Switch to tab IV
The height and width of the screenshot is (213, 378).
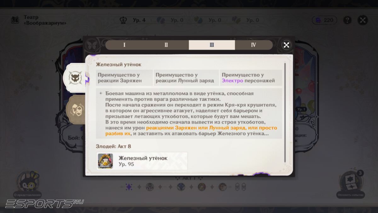tap(254, 45)
